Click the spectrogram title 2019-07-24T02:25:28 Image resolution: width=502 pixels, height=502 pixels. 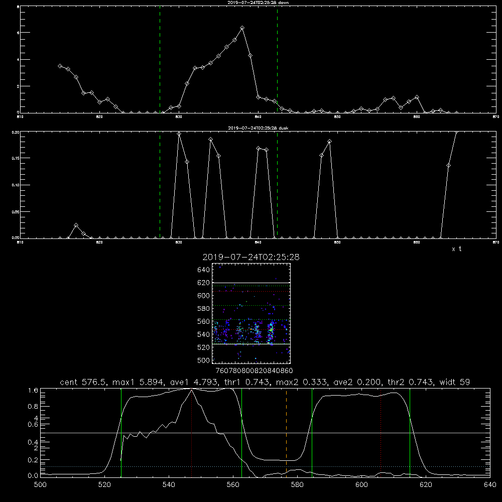point(251,257)
